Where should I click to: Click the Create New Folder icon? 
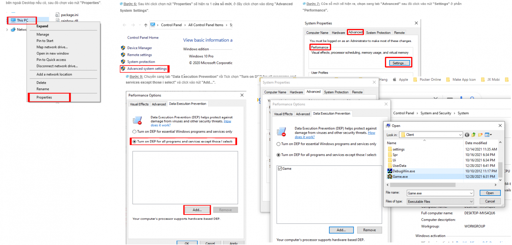480,135
